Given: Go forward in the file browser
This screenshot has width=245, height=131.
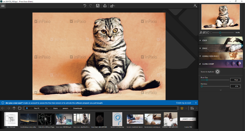Looking at the screenshot, I should click(x=9, y=108).
